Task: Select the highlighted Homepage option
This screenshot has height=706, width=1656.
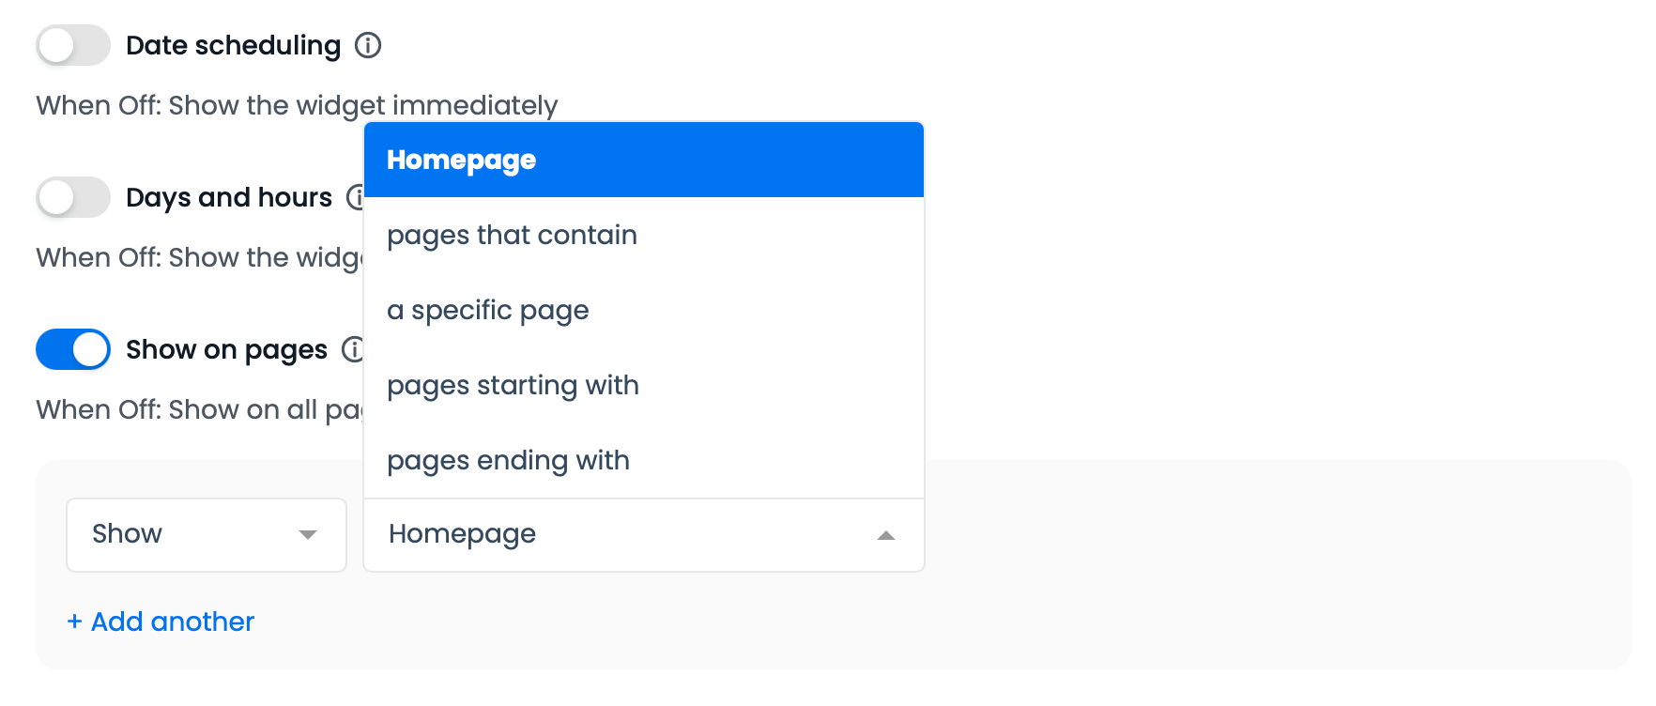Action: click(643, 160)
